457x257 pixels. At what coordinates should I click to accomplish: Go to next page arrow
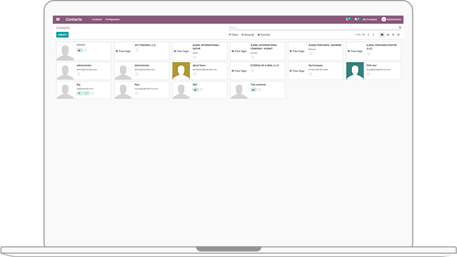[373, 34]
